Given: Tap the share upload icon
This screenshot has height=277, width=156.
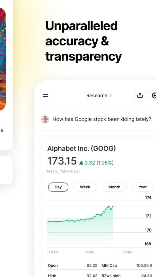Looking at the screenshot, I should click(140, 96).
